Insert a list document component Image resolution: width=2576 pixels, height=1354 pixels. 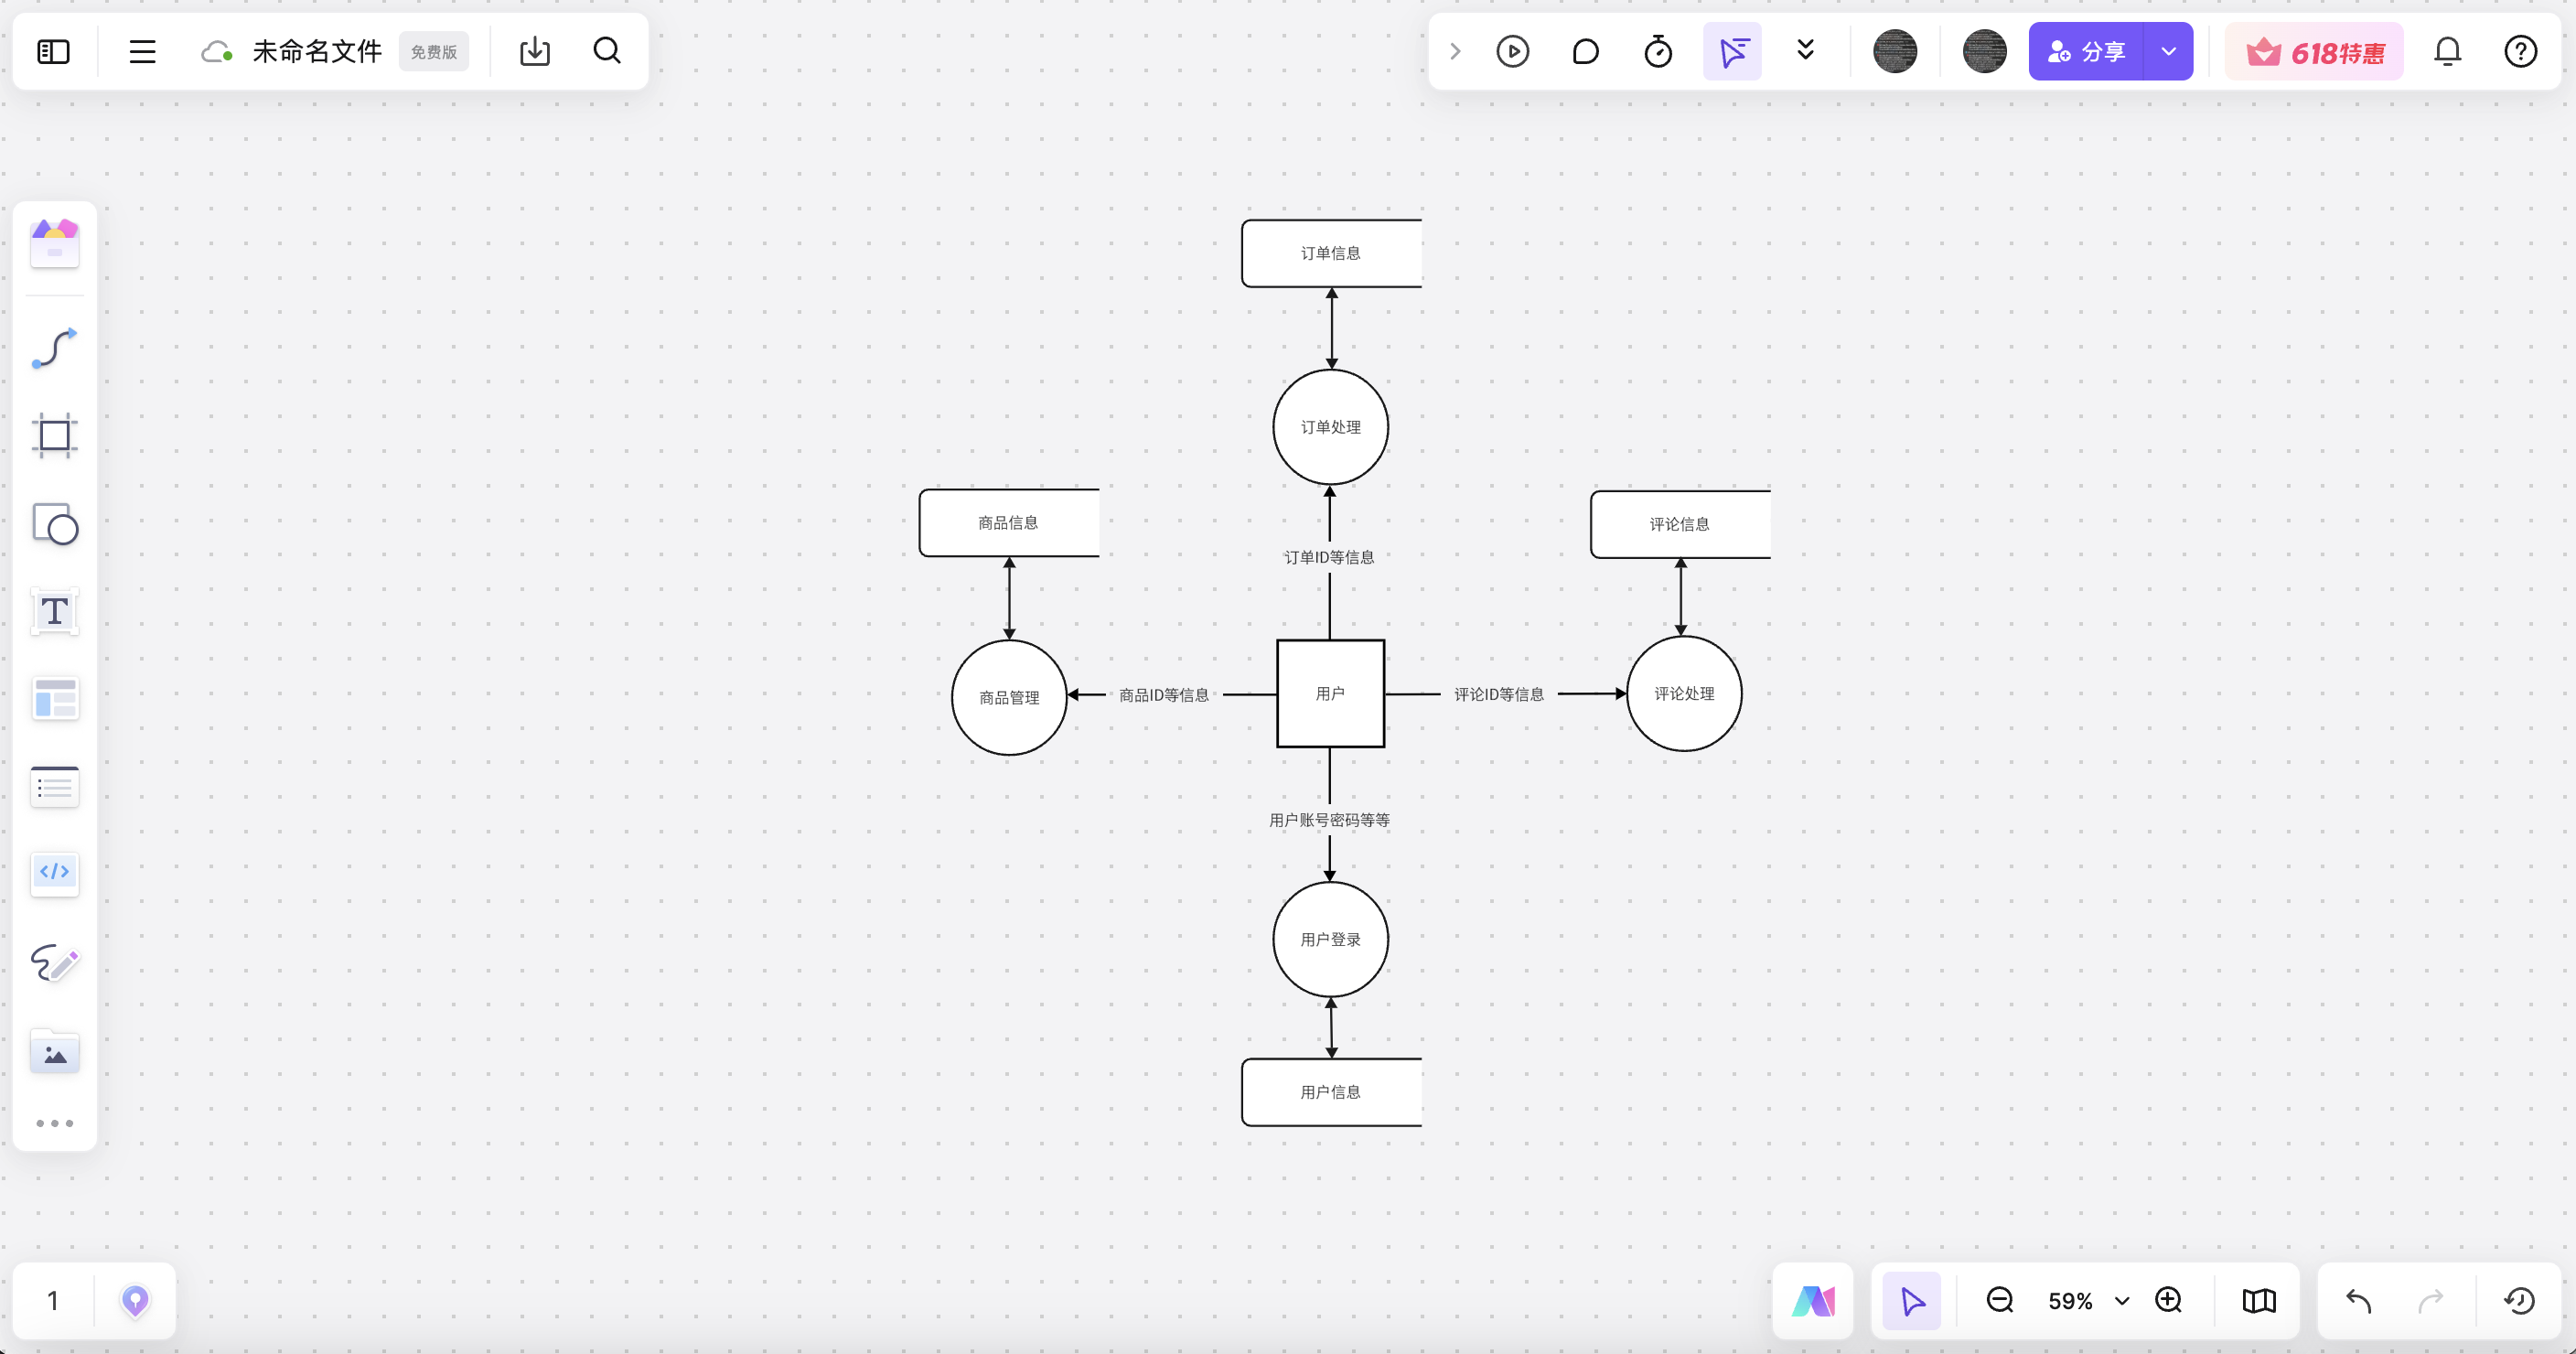click(55, 786)
